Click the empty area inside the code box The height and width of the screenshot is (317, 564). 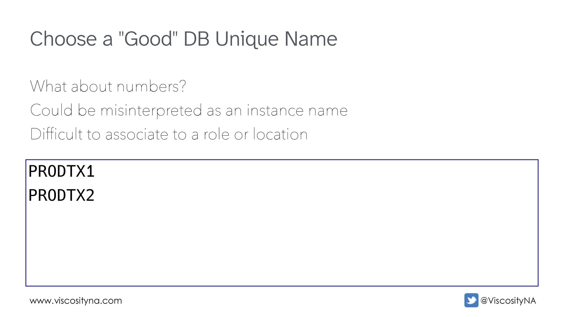click(282, 244)
